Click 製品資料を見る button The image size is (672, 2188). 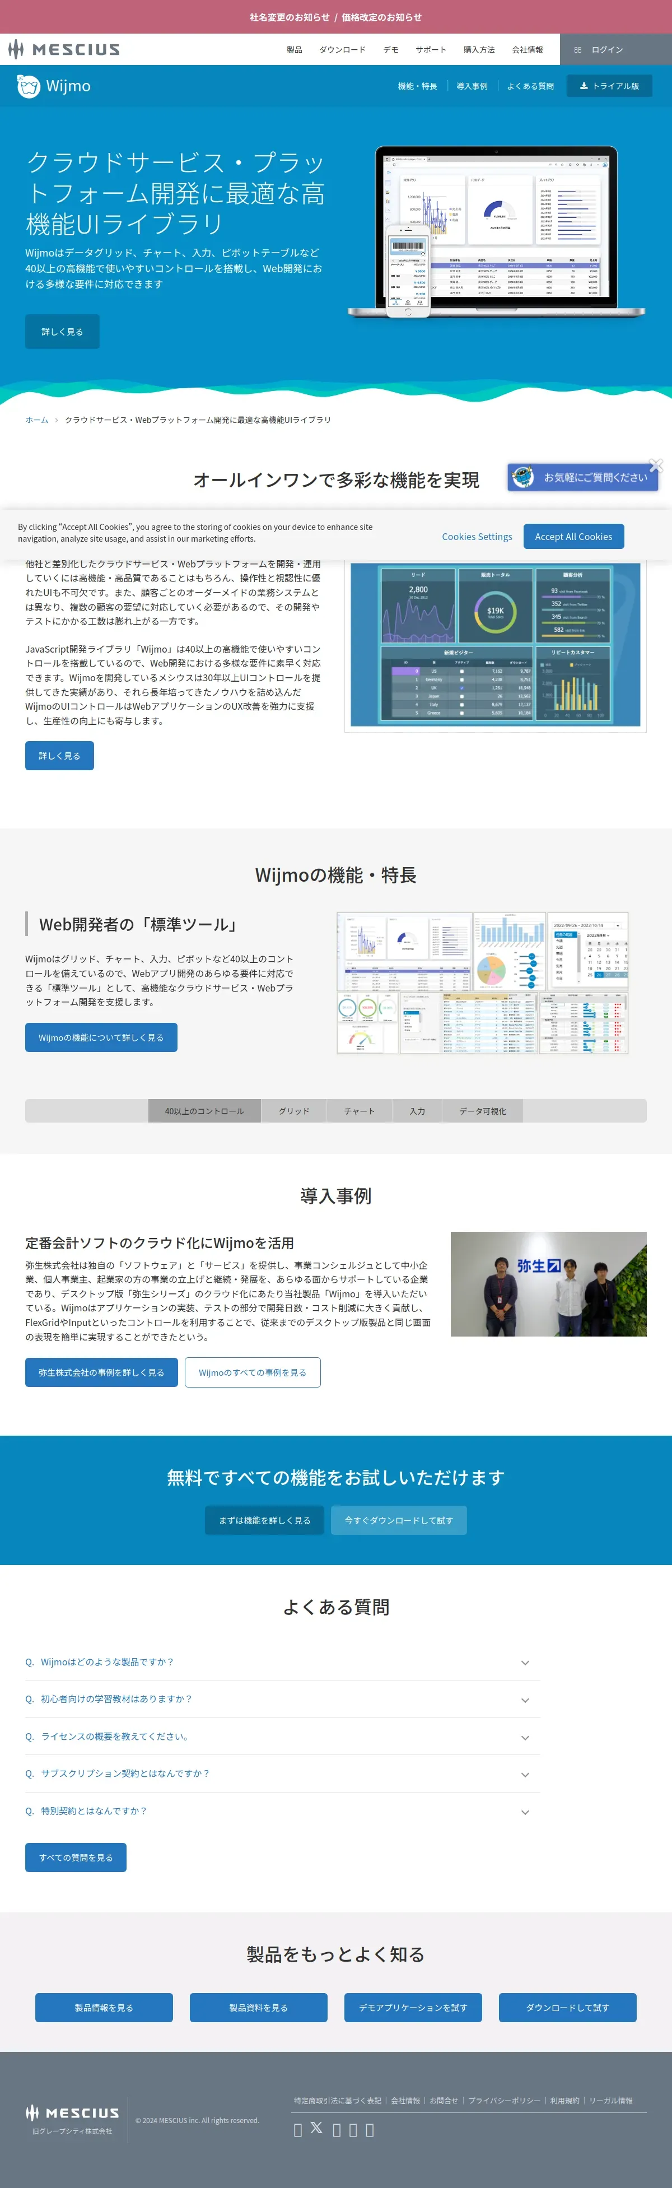[x=258, y=2007]
